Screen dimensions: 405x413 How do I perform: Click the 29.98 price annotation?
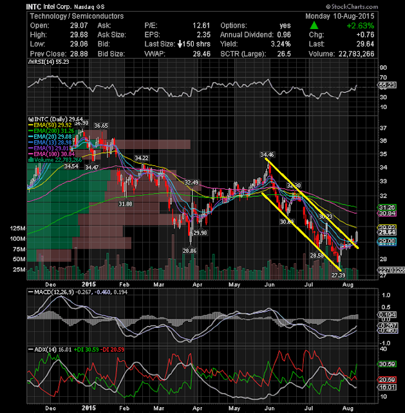(200, 233)
